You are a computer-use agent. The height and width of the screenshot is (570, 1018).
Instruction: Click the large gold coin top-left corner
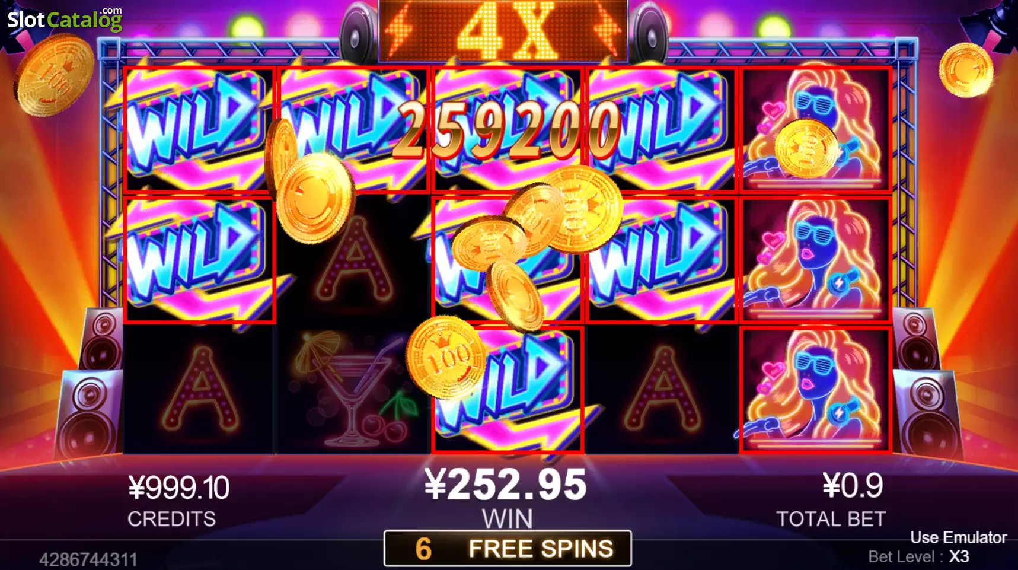(53, 74)
